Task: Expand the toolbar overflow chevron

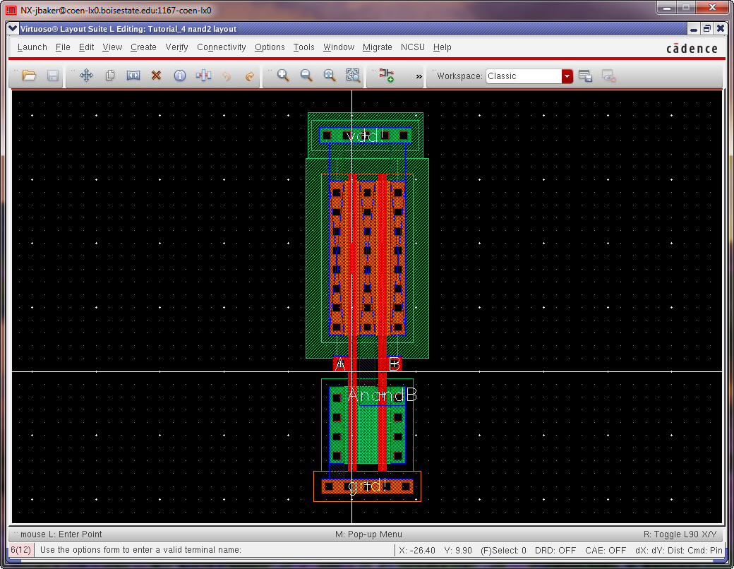Action: point(419,76)
